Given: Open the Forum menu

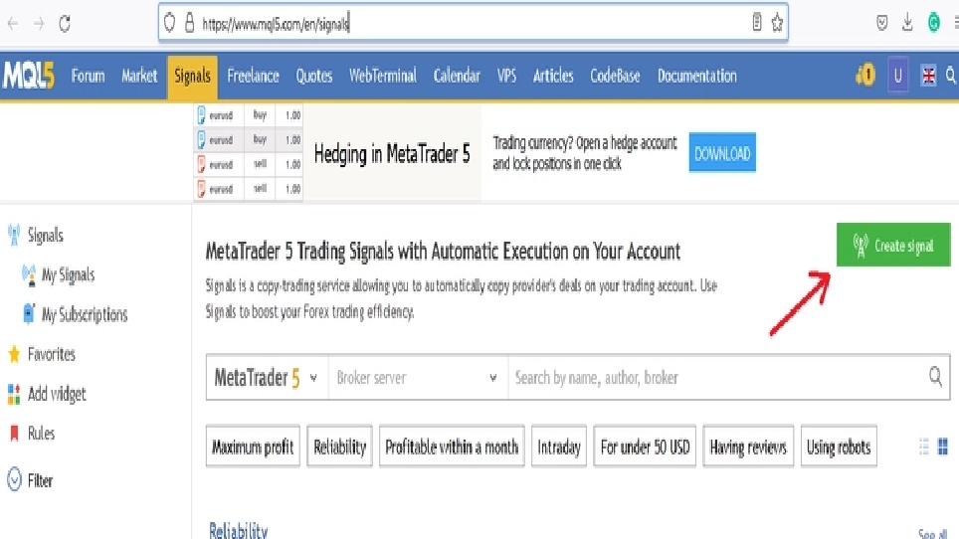Looking at the screenshot, I should coord(89,76).
